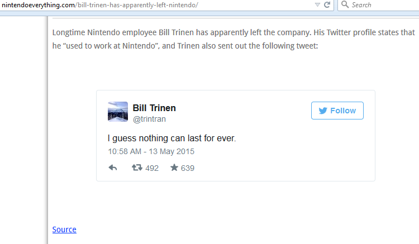This screenshot has height=244, width=419.
Task: Click the reply arrow icon on the tweet
Action: click(x=112, y=168)
